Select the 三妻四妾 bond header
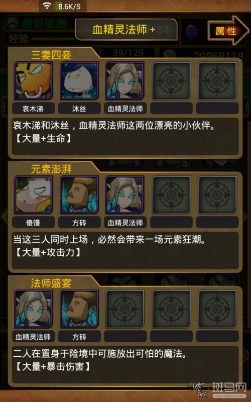The image size is (251, 402). coord(51,55)
